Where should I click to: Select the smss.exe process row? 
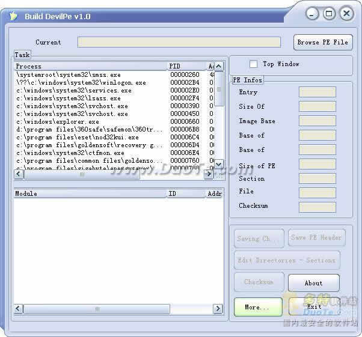pyautogui.click(x=114, y=74)
